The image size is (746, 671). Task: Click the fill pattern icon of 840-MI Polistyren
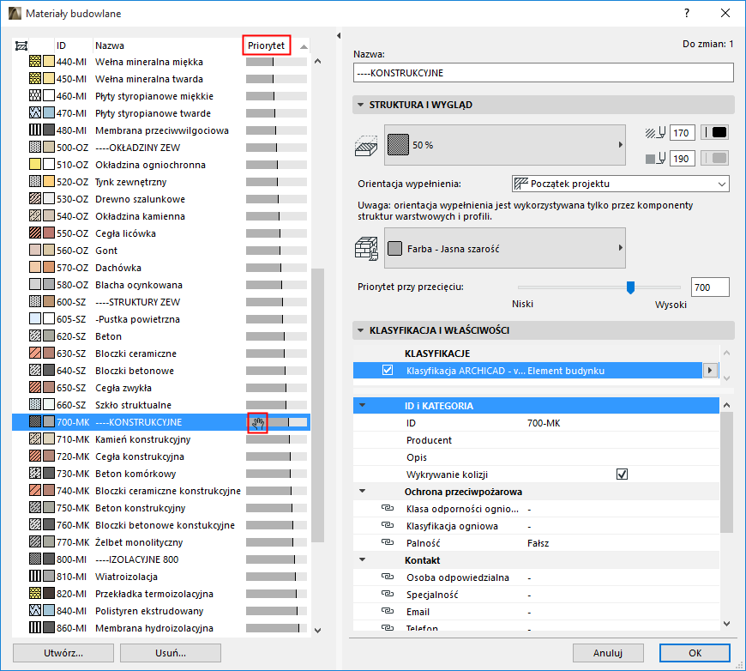35,610
